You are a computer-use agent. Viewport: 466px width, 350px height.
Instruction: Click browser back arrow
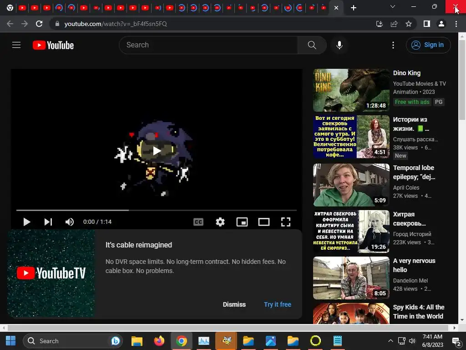[10, 24]
